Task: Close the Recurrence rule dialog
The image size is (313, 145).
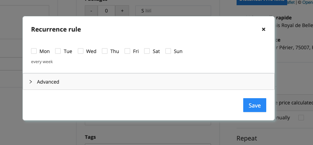Action: tap(263, 29)
